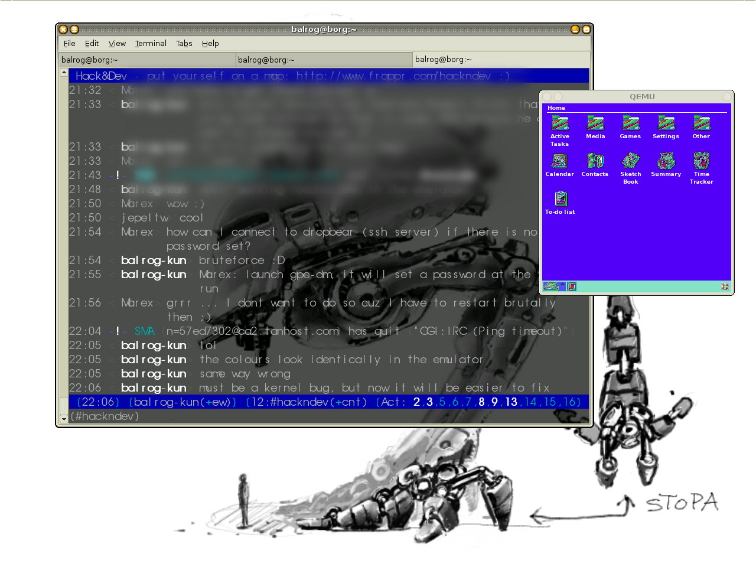Click the (22:06) clock in irssi status bar

98,402
